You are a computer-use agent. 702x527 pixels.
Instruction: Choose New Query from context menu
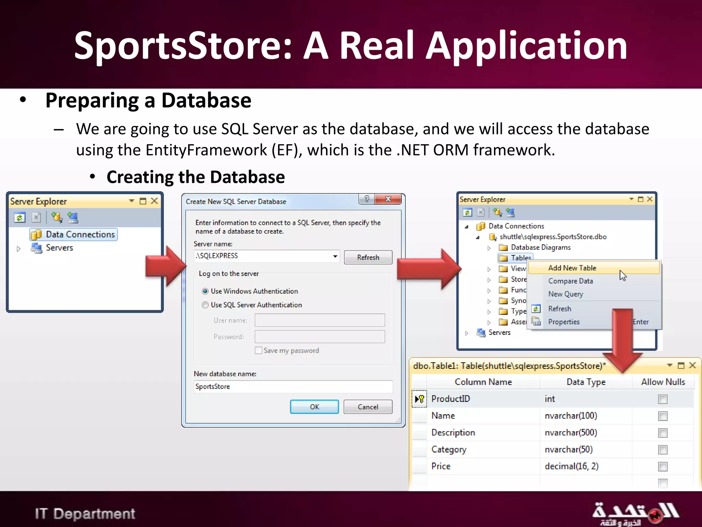594,294
